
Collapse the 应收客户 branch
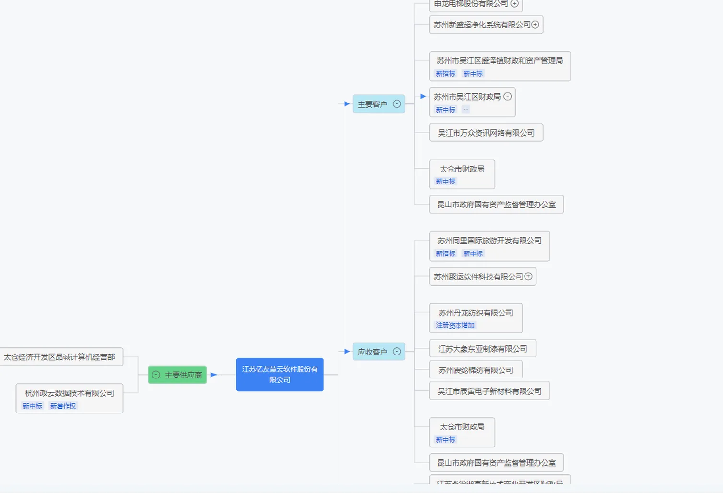[397, 352]
